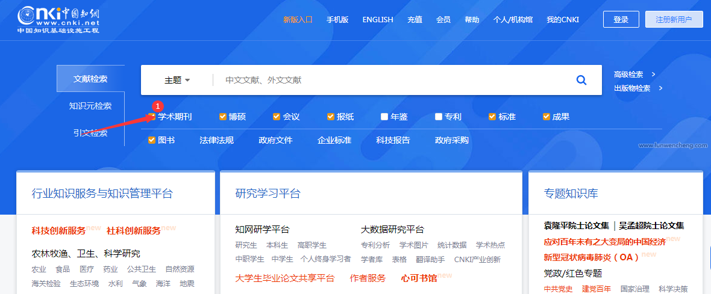Toggle the 图书 checkbox
Screen dimensions: 711x294
152,140
